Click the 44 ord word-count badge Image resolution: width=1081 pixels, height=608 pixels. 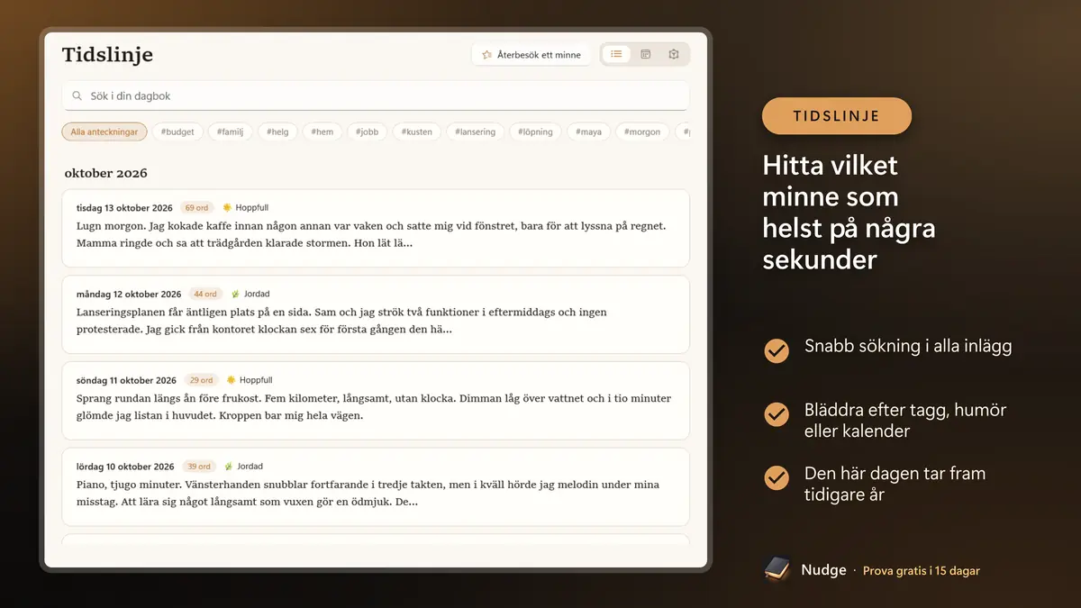(205, 294)
